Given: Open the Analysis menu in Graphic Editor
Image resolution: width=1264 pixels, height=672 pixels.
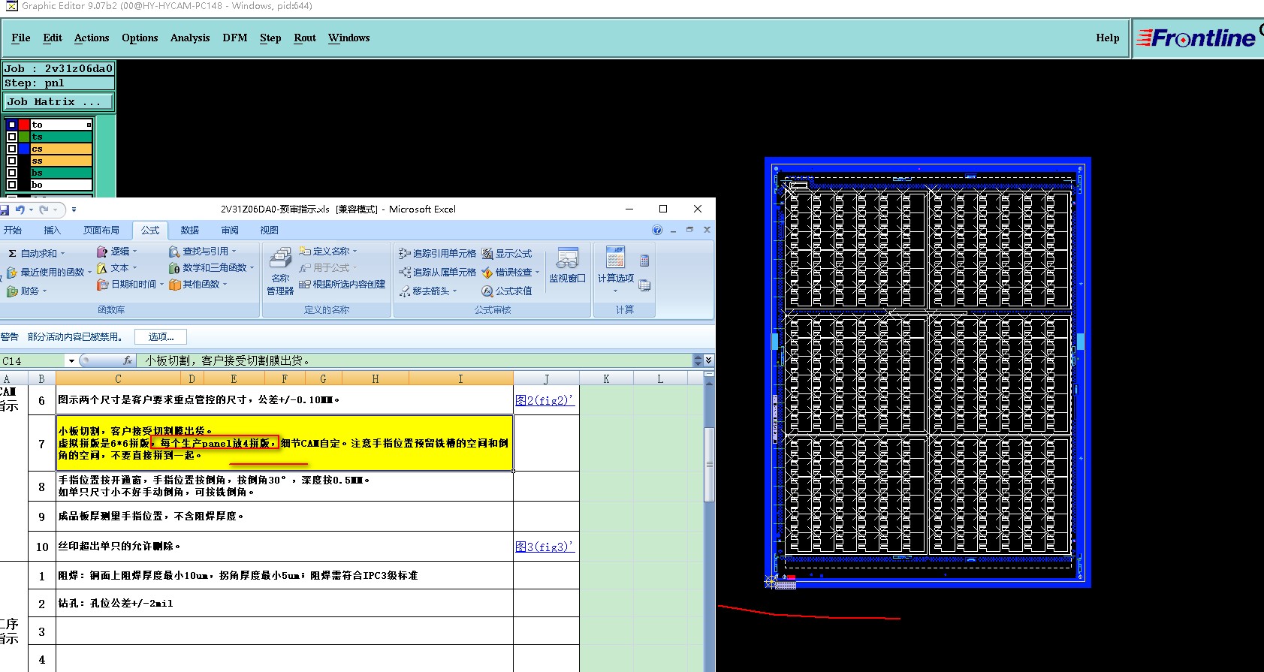Looking at the screenshot, I should (190, 38).
